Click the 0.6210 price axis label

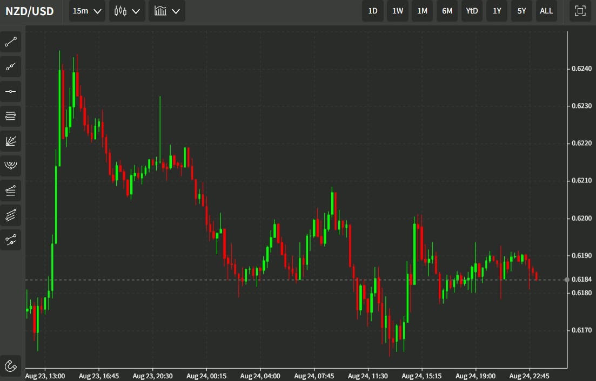tap(581, 181)
